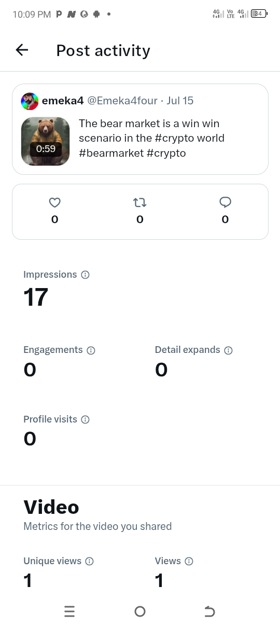Open info icon next to Engagements

point(91,350)
